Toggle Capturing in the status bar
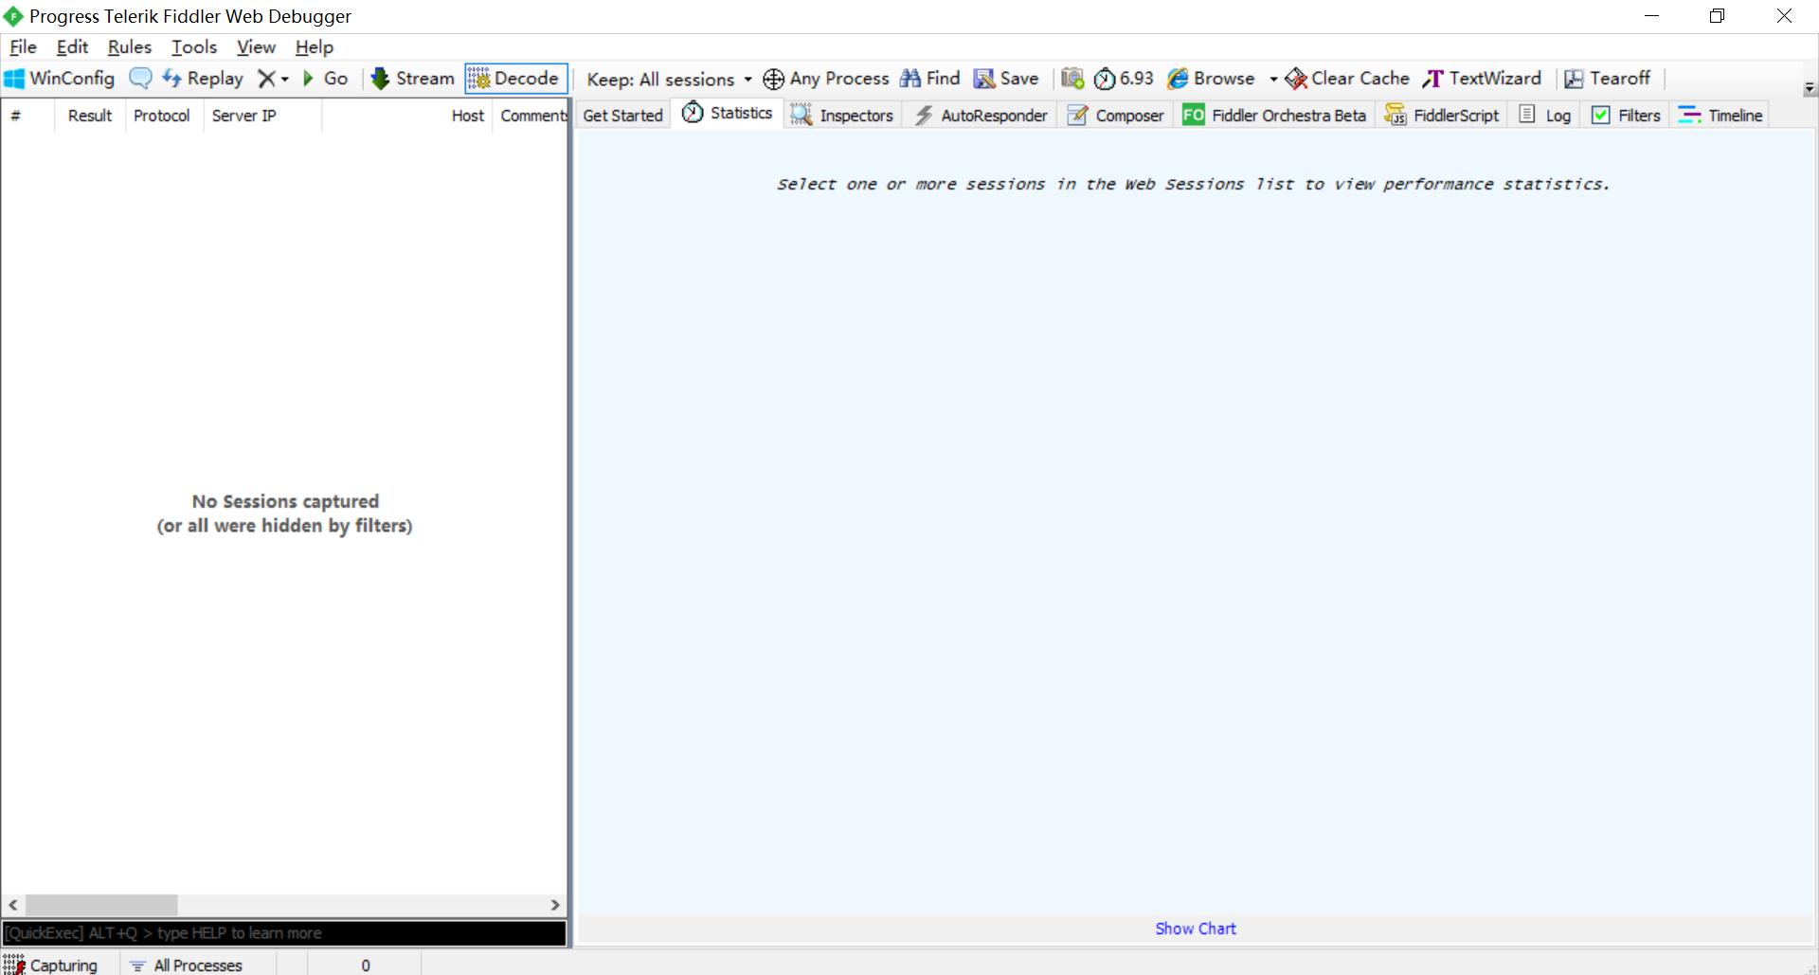This screenshot has width=1819, height=975. (x=51, y=965)
